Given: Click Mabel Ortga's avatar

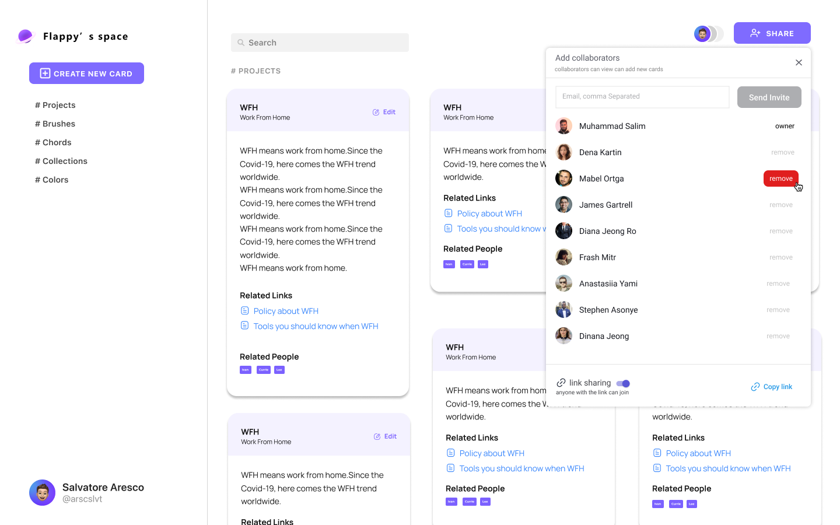Looking at the screenshot, I should click(563, 178).
